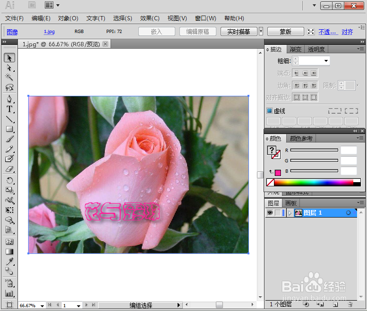Click the 蒙版 button
Viewport: 367px width, 311px height.
(x=286, y=32)
